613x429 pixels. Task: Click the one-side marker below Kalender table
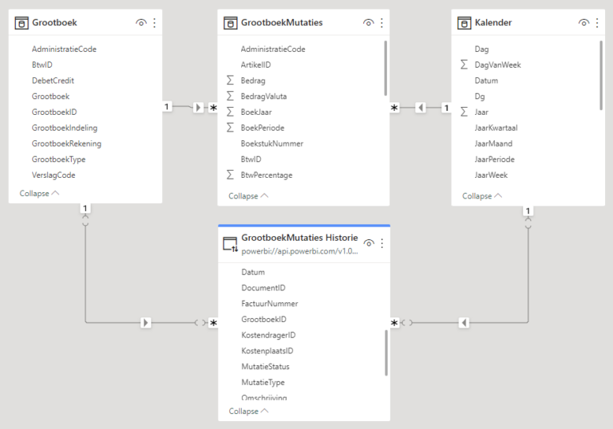(x=528, y=211)
